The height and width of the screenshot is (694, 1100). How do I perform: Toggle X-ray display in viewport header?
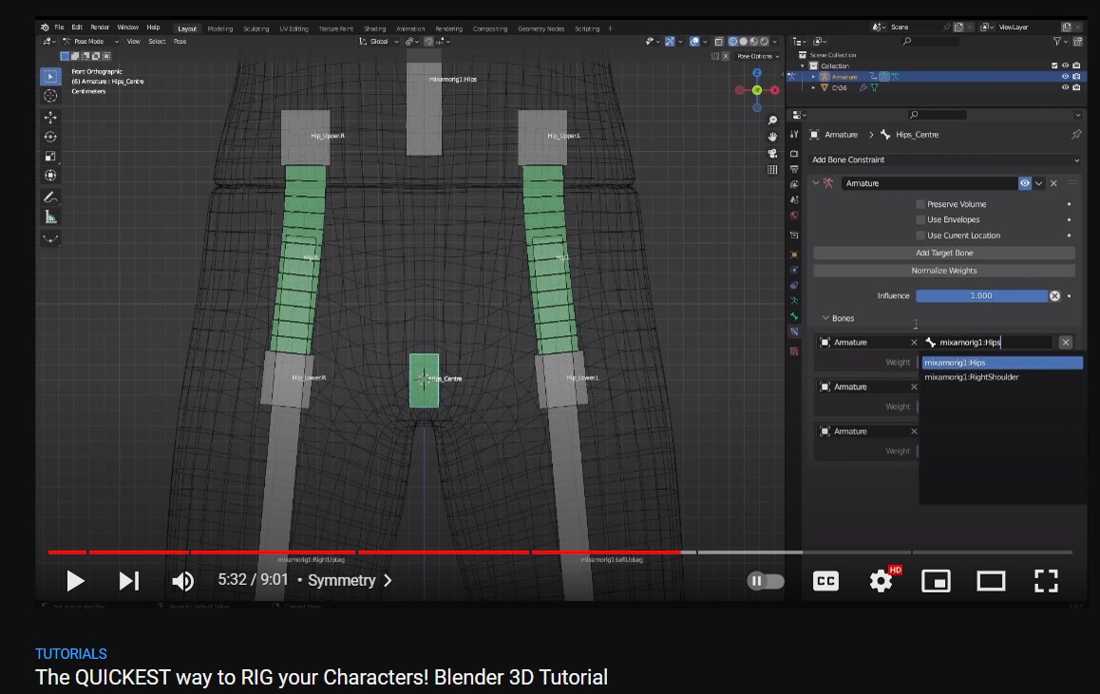(x=719, y=42)
